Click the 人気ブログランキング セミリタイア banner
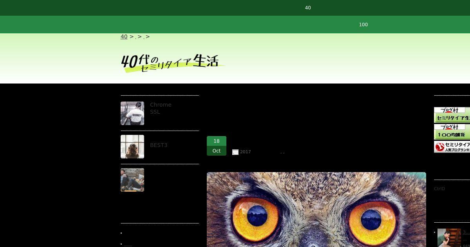The image size is (470, 247). click(x=452, y=147)
